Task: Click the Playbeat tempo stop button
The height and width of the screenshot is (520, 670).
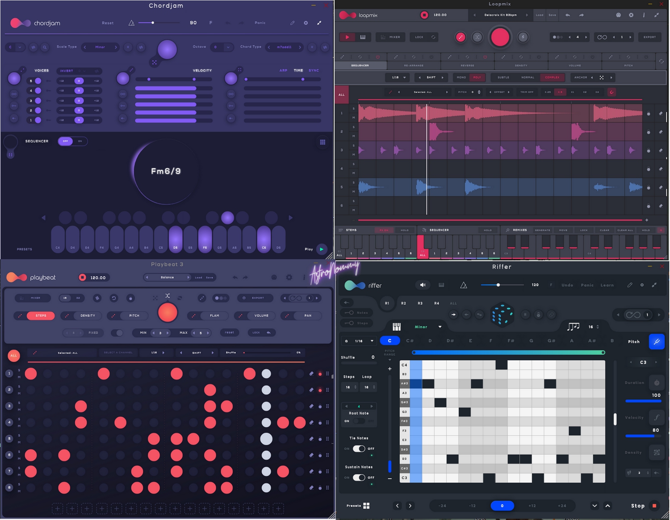Action: (82, 277)
